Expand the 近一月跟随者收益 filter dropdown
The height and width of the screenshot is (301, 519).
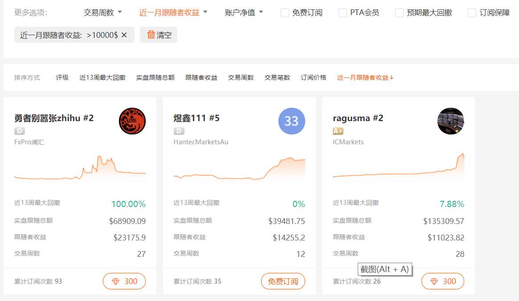pos(173,12)
